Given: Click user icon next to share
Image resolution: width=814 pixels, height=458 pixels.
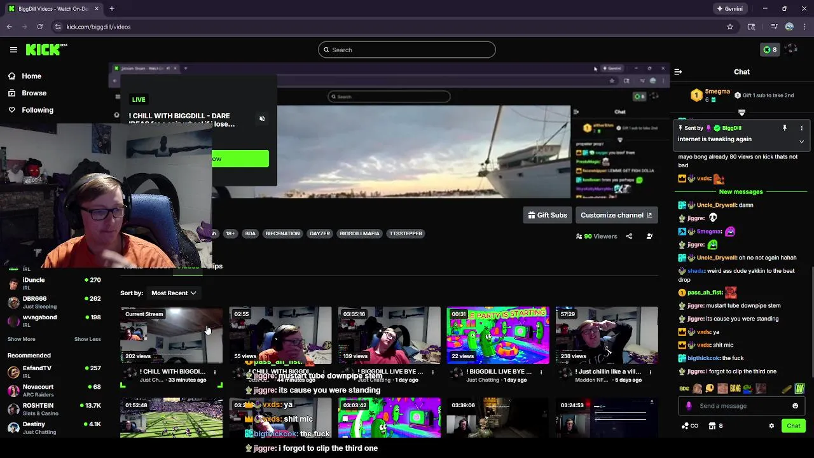Looking at the screenshot, I should click(x=649, y=236).
